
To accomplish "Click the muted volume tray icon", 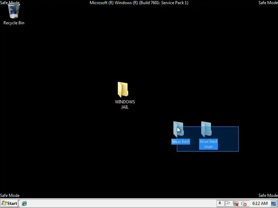I will (x=244, y=204).
